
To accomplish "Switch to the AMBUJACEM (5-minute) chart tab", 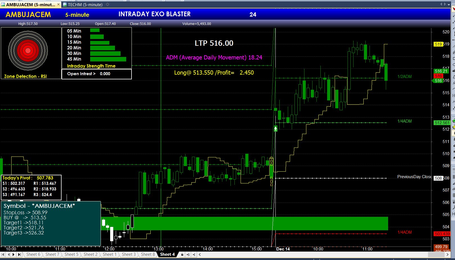I will point(30,4).
